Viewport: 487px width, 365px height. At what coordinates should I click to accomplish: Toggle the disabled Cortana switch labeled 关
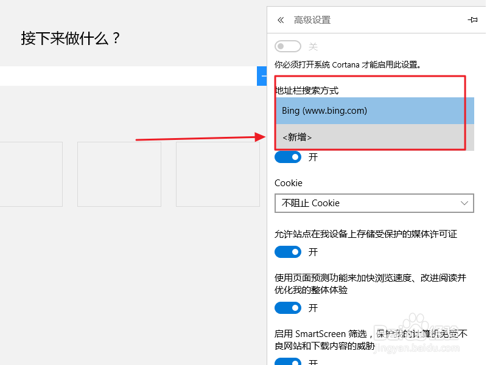tap(288, 47)
